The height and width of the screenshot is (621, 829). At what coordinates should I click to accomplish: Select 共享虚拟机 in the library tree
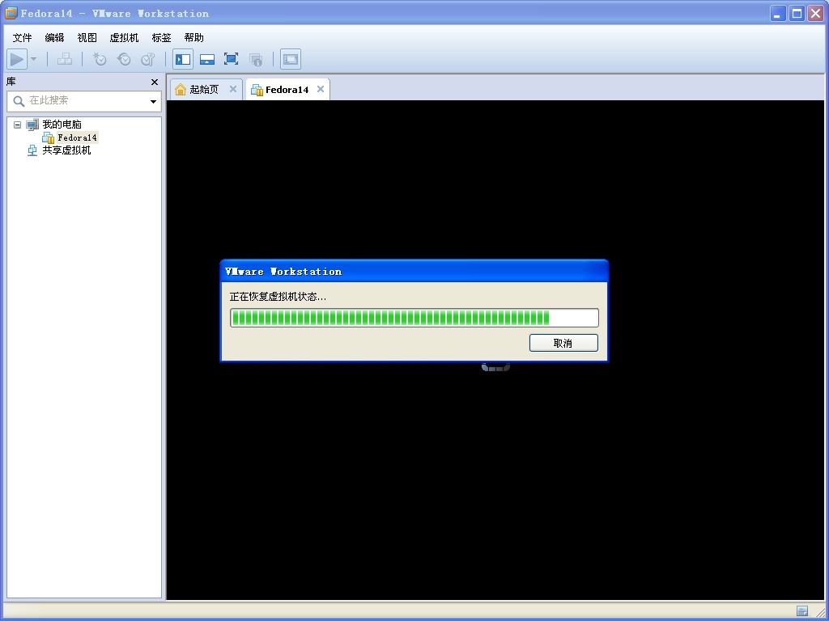(x=66, y=150)
